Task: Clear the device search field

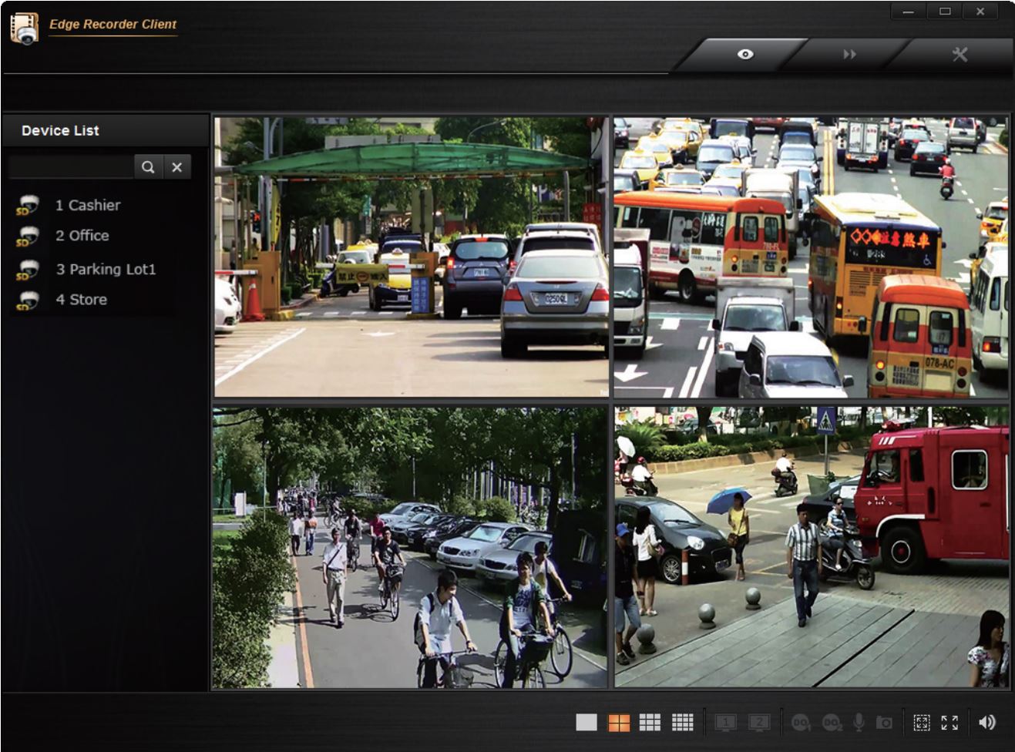Action: tap(177, 166)
